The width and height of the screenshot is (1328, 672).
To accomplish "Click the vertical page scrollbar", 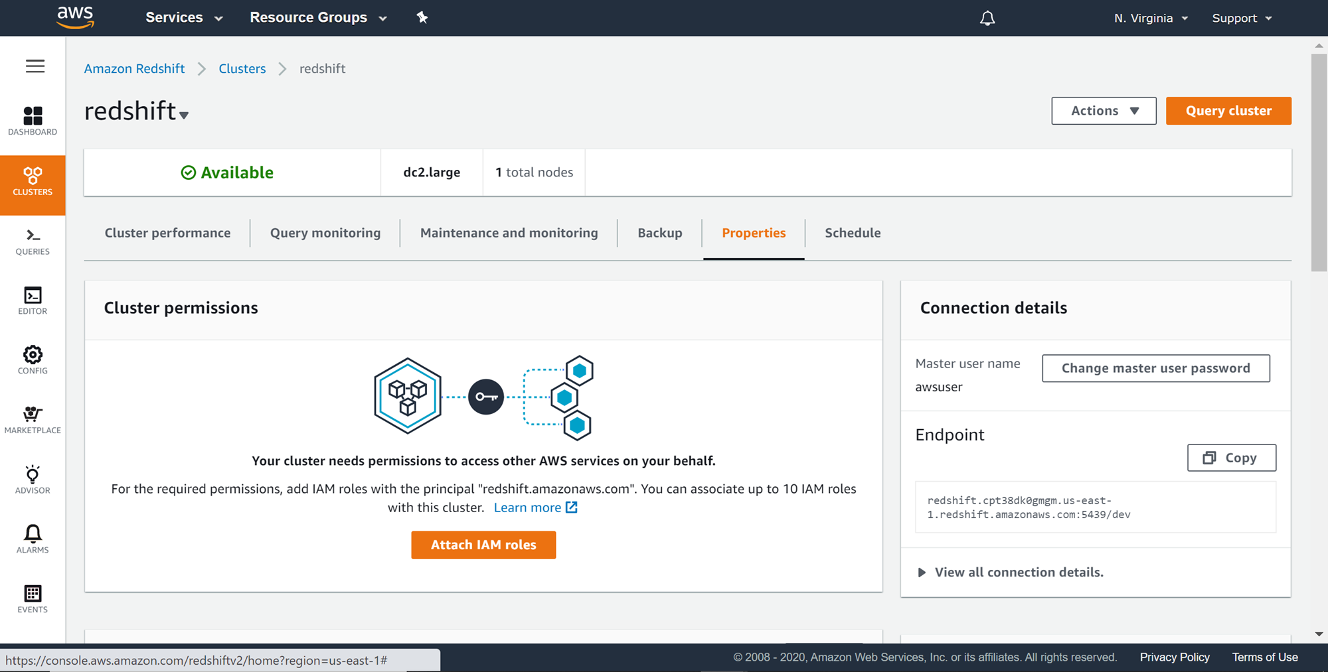I will pyautogui.click(x=1319, y=163).
